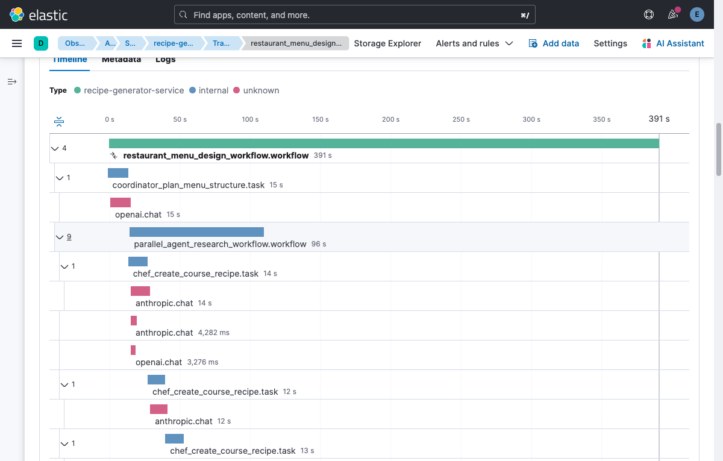Viewport: 723px width, 461px height.
Task: Click the global search field
Action: [355, 14]
